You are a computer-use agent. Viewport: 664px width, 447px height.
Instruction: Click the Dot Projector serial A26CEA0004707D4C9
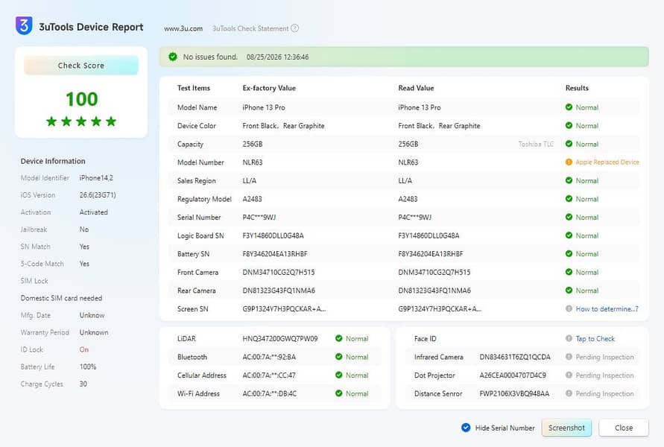pos(513,375)
